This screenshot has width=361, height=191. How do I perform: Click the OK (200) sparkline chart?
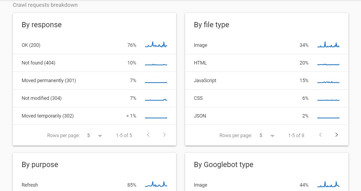coord(156,44)
